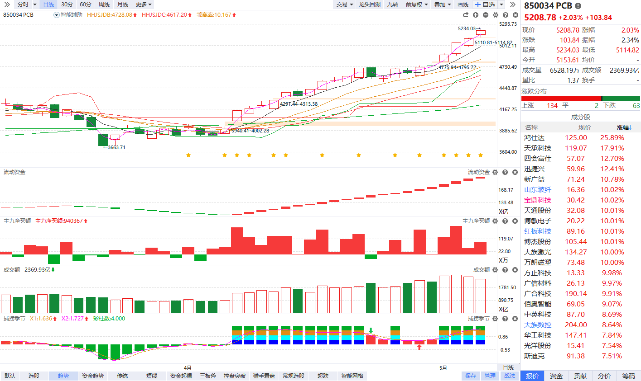Select the 资金趋势 bottom tab
Image resolution: width=641 pixels, height=381 pixels.
(x=93, y=376)
